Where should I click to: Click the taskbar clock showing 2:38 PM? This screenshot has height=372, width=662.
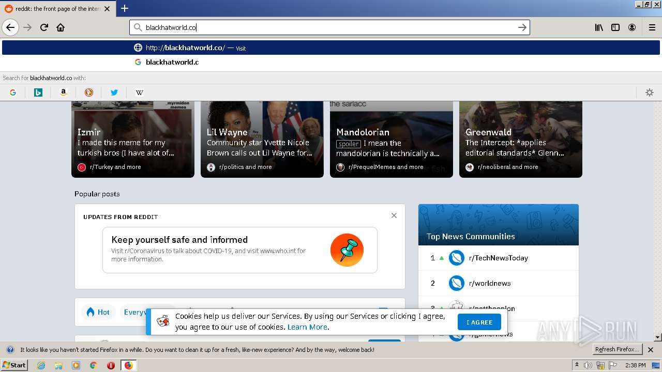[x=635, y=365]
